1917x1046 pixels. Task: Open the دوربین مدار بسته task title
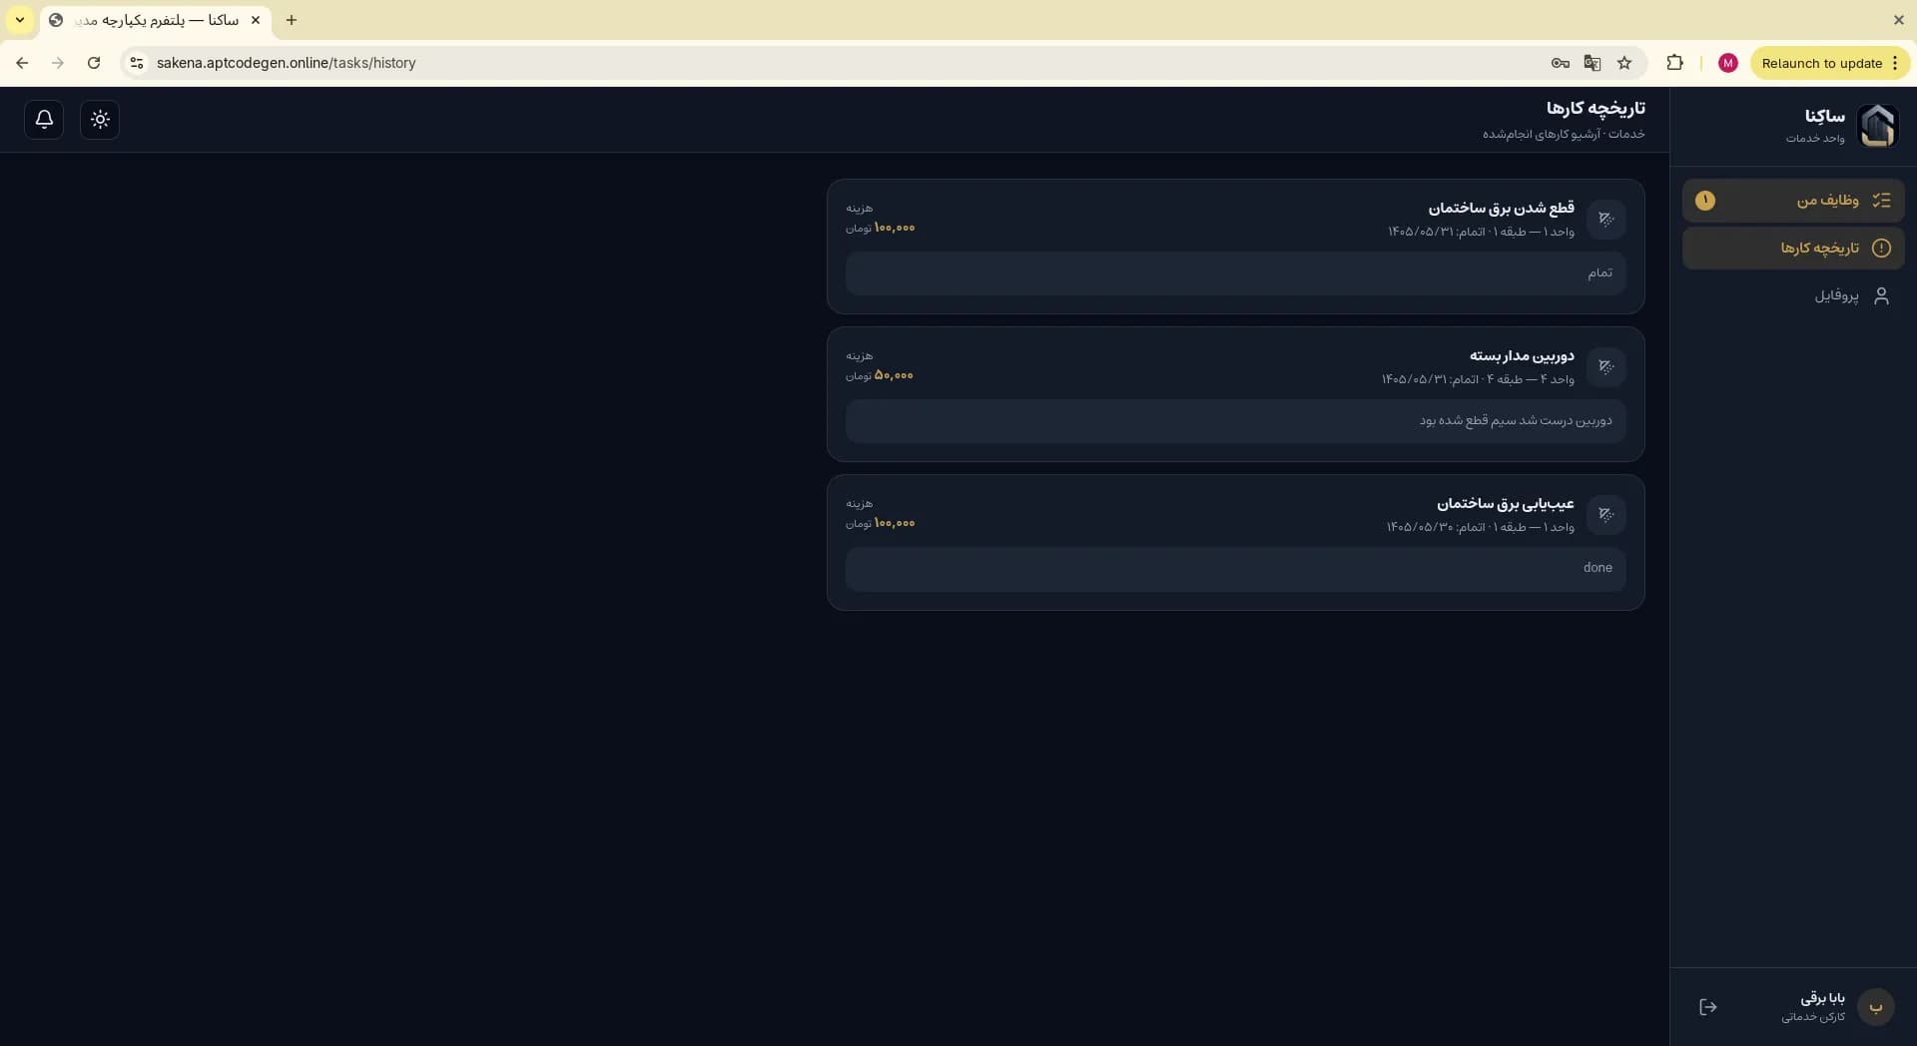click(x=1522, y=355)
